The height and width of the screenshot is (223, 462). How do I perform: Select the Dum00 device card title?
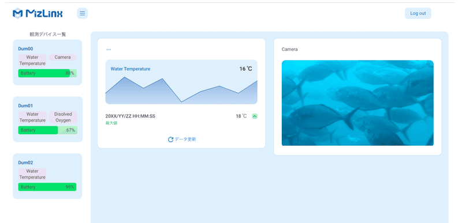point(25,49)
